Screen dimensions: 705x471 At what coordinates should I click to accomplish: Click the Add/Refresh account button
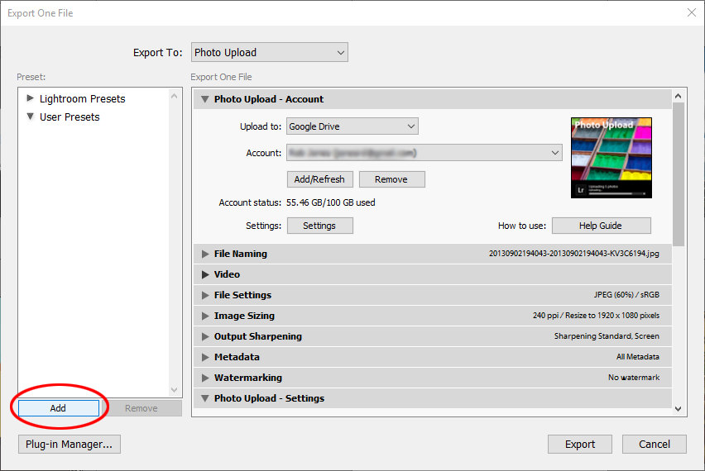pyautogui.click(x=320, y=179)
